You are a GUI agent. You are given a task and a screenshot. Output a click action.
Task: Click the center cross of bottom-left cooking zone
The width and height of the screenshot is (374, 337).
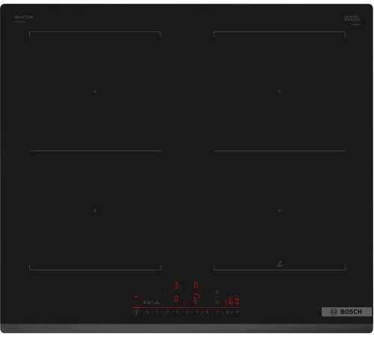pyautogui.click(x=95, y=210)
